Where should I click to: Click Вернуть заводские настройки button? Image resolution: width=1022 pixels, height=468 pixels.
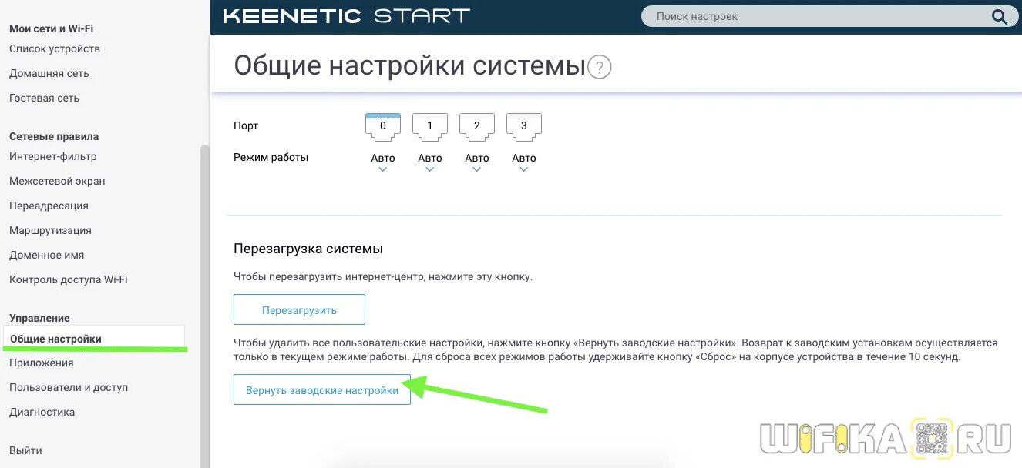(322, 390)
